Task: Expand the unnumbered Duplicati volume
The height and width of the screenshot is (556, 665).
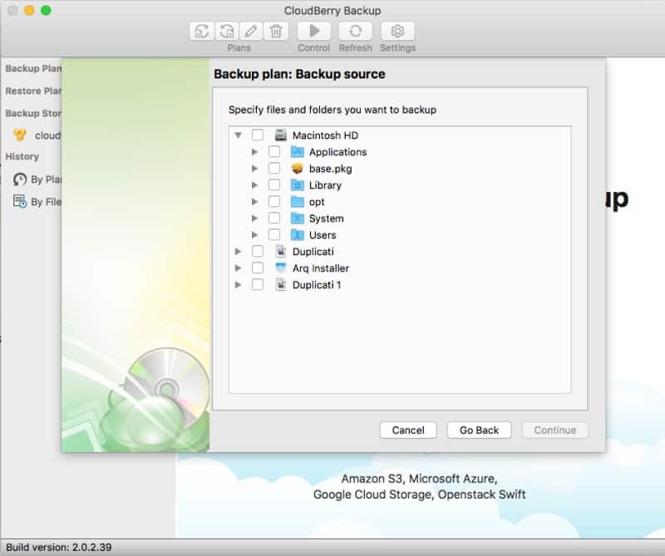Action: [x=238, y=251]
